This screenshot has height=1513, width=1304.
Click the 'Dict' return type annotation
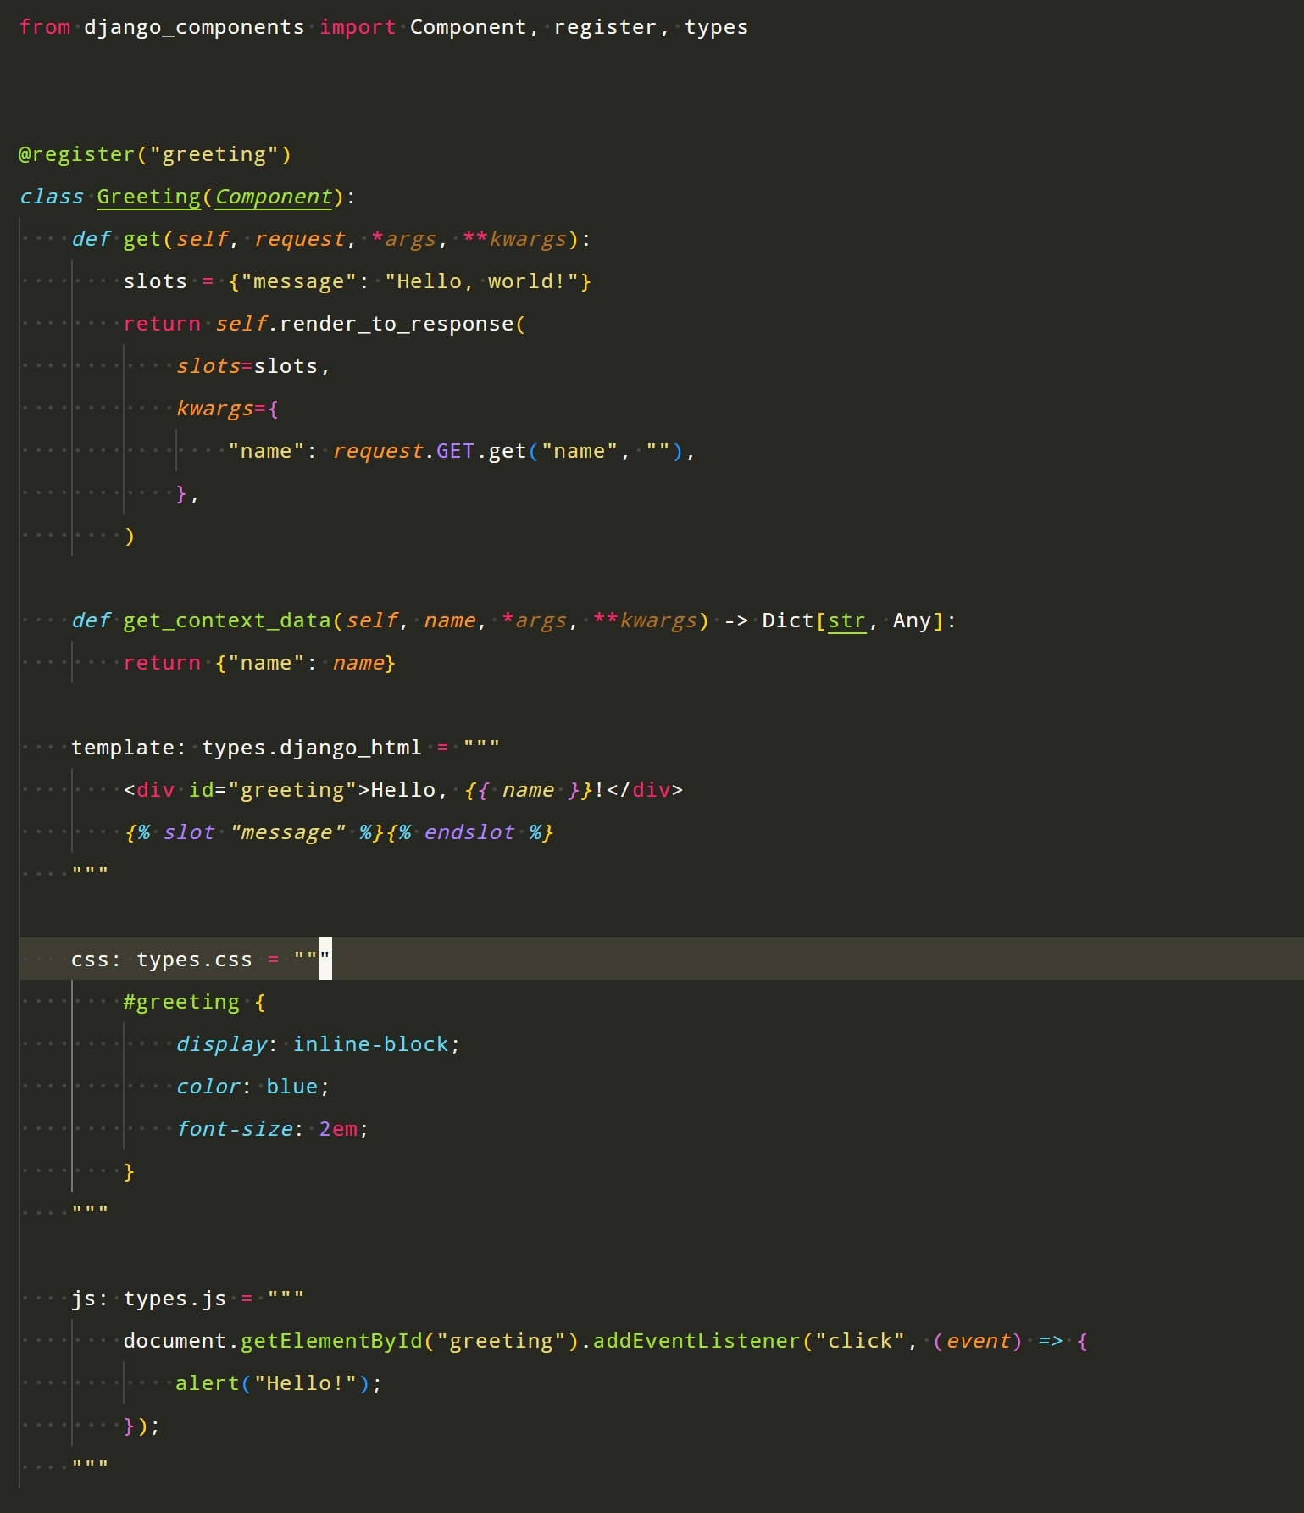click(x=788, y=620)
